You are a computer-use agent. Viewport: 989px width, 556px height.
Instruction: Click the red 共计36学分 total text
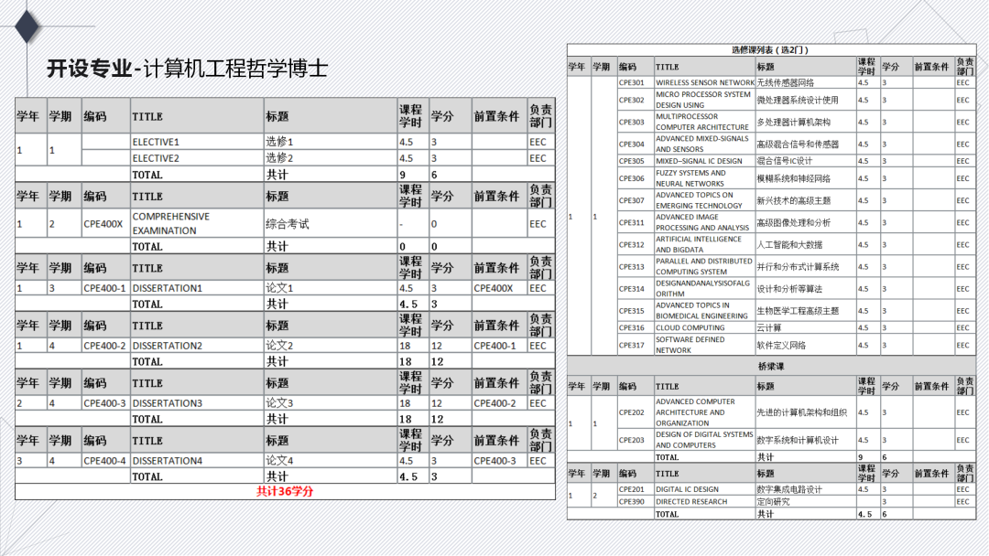pos(285,491)
